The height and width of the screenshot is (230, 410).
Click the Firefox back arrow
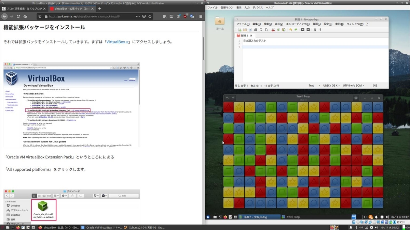pyautogui.click(x=4, y=16)
